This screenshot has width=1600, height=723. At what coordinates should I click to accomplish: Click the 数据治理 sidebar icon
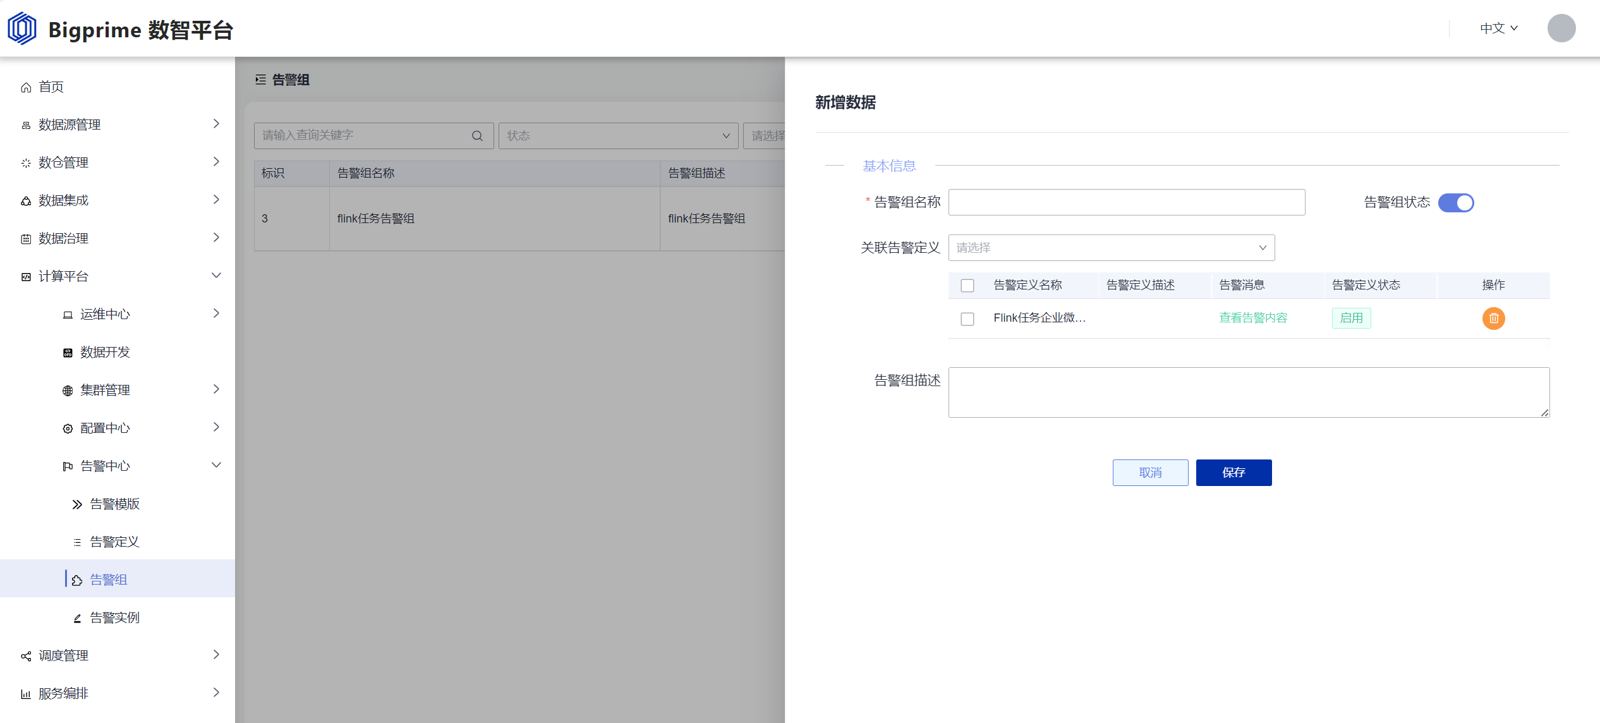pyautogui.click(x=26, y=239)
